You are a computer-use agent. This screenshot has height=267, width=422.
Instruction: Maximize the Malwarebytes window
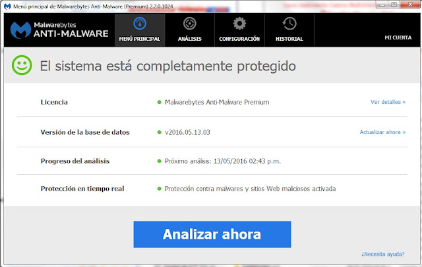394,5
